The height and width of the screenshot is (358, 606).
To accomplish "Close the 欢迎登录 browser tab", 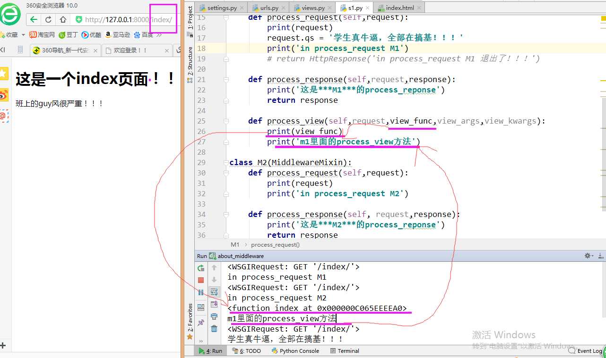I will (x=167, y=50).
